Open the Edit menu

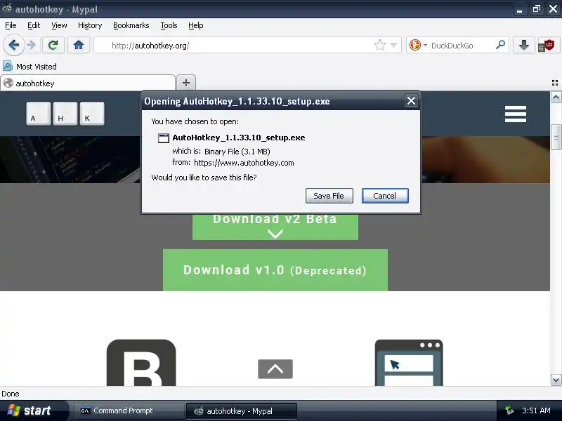(34, 25)
